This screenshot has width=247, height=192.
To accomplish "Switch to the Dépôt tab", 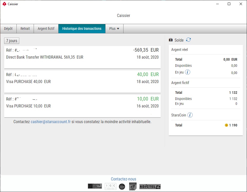I will point(8,29).
